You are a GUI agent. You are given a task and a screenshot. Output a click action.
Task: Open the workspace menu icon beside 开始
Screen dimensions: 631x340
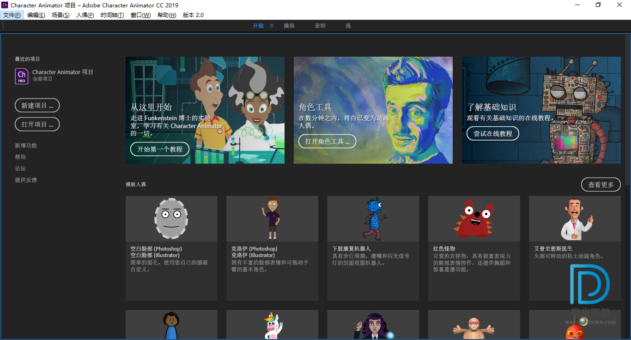click(x=272, y=26)
